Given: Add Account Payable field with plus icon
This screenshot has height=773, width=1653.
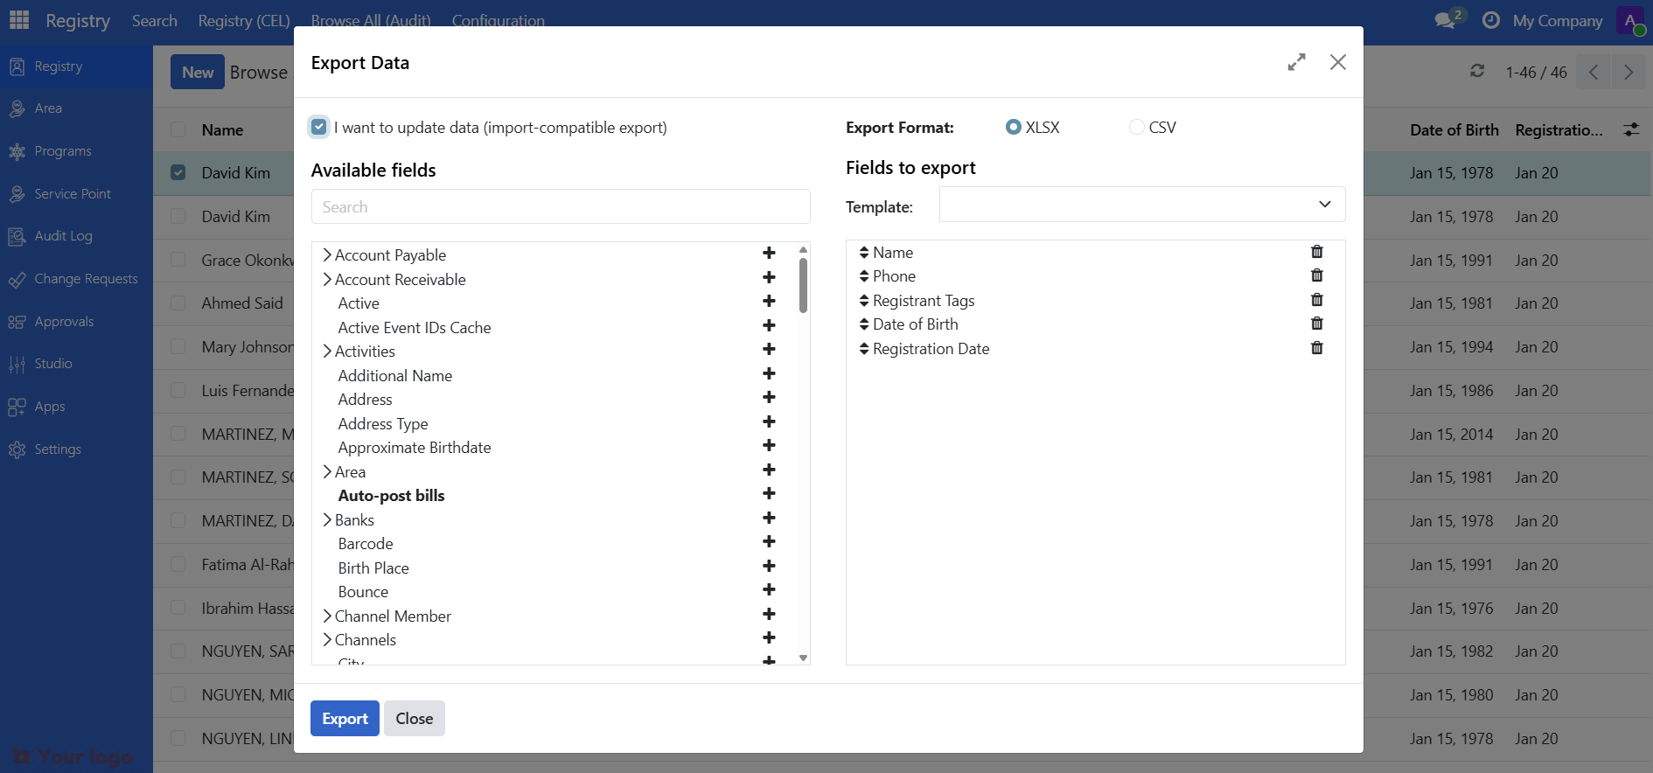Looking at the screenshot, I should point(769,254).
